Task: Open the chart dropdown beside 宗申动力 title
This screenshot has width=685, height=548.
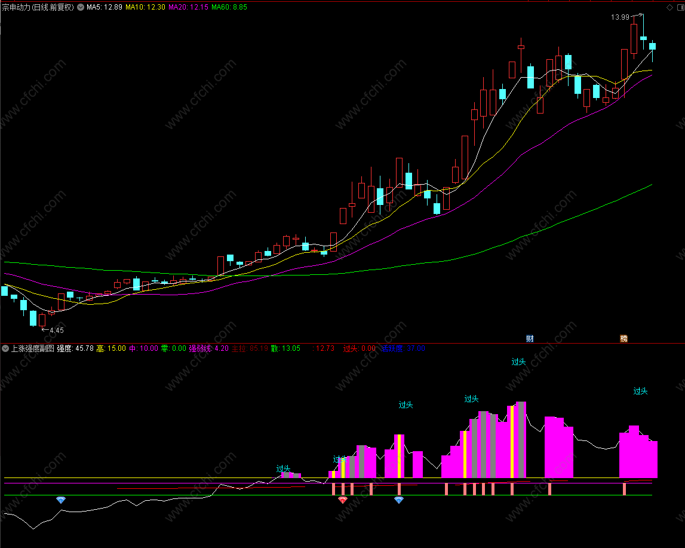Action: (81, 7)
